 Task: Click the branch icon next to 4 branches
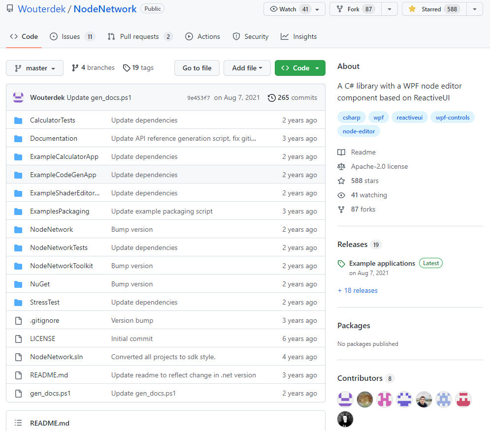click(75, 68)
